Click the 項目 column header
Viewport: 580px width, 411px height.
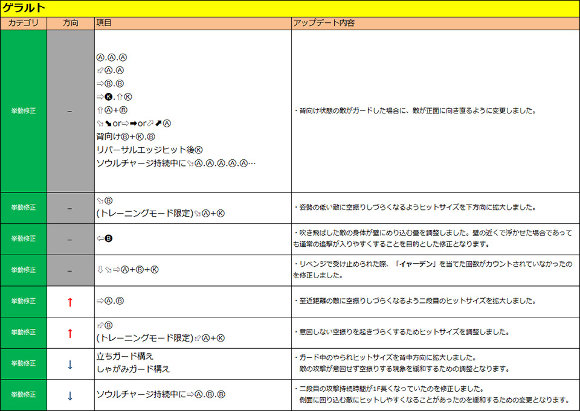point(104,23)
